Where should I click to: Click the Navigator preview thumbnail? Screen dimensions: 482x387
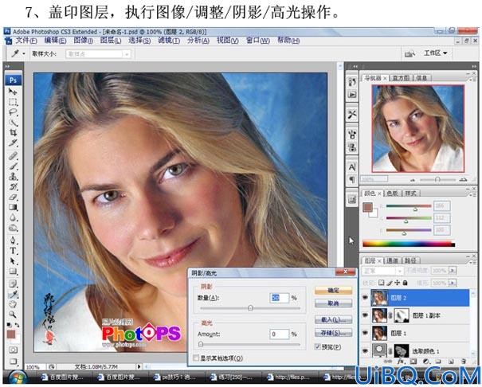pos(417,128)
